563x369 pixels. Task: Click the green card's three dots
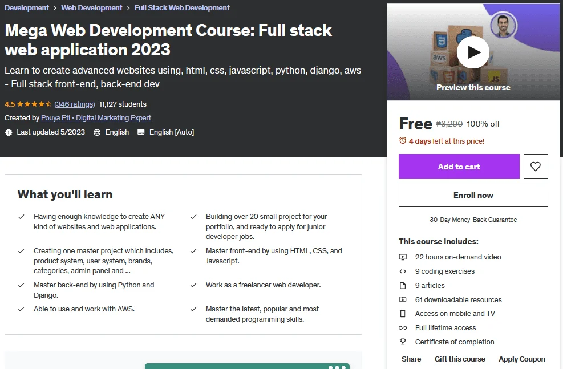(x=337, y=367)
